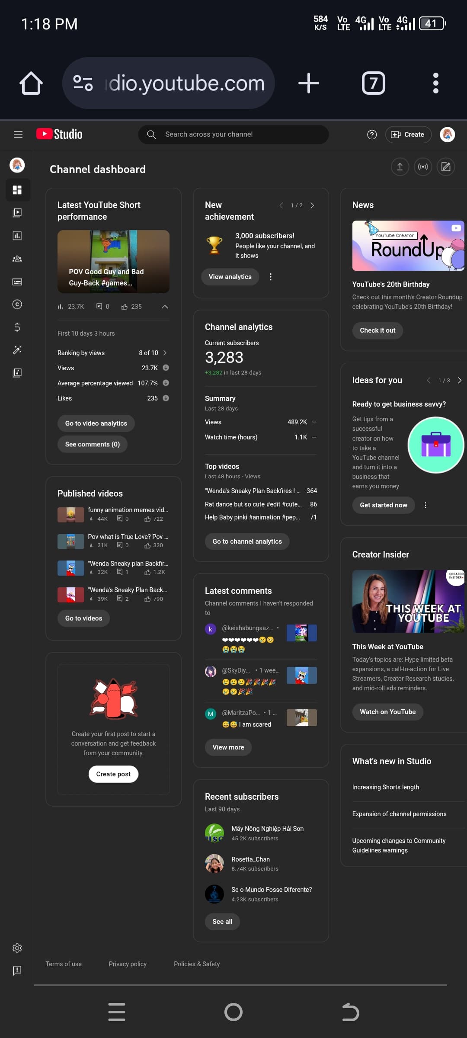The height and width of the screenshot is (1038, 467).
Task: Show next idea with right chevron
Action: click(460, 381)
